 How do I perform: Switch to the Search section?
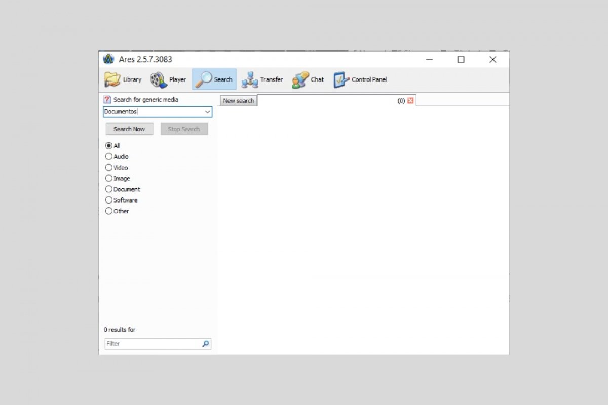214,79
